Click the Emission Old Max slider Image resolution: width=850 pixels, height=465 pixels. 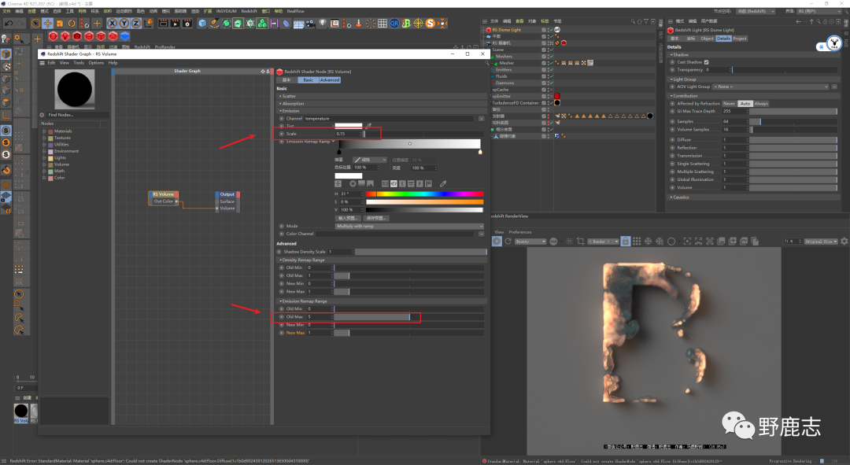point(408,316)
